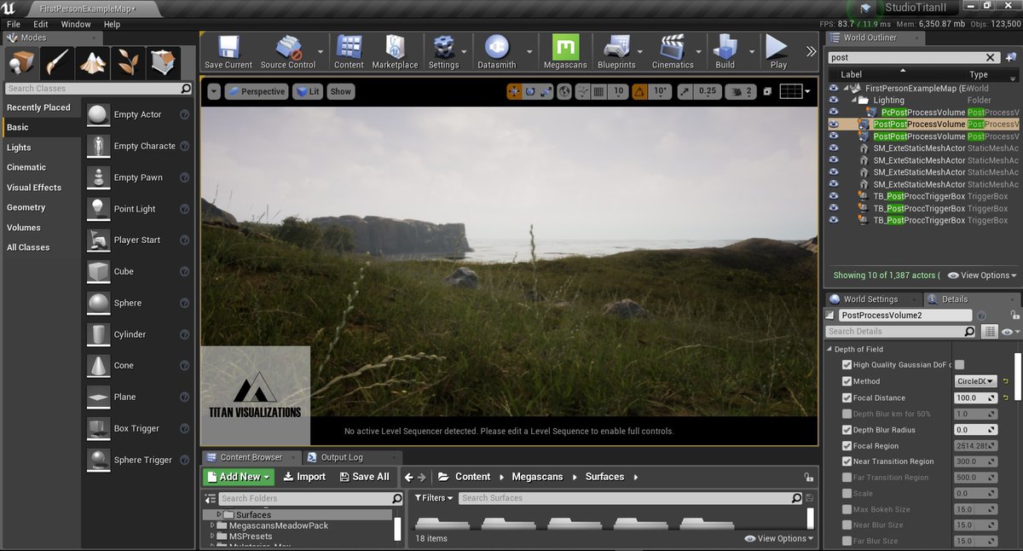Viewport: 1023px width, 551px height.
Task: Click the Empty Actor help icon
Action: [184, 114]
